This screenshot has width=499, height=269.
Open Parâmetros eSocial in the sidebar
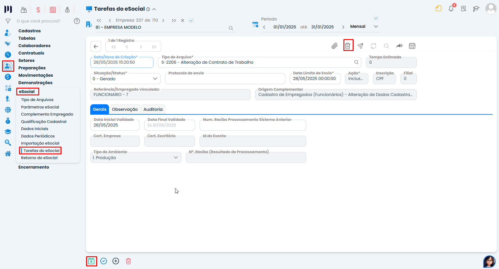(40, 107)
